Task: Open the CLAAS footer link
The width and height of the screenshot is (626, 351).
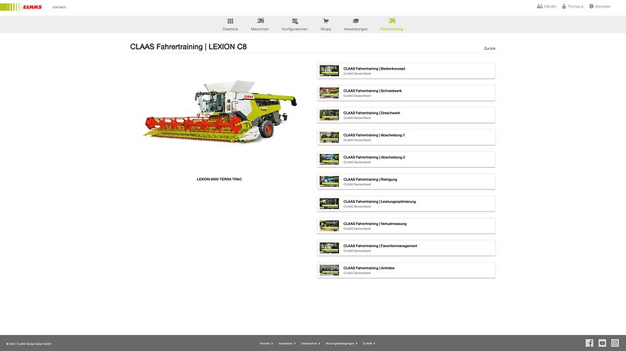Action: pyautogui.click(x=369, y=343)
